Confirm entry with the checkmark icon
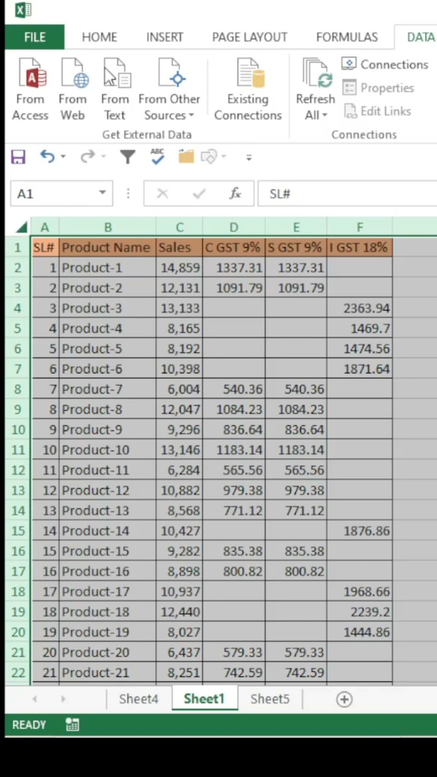The image size is (437, 777). pos(199,194)
